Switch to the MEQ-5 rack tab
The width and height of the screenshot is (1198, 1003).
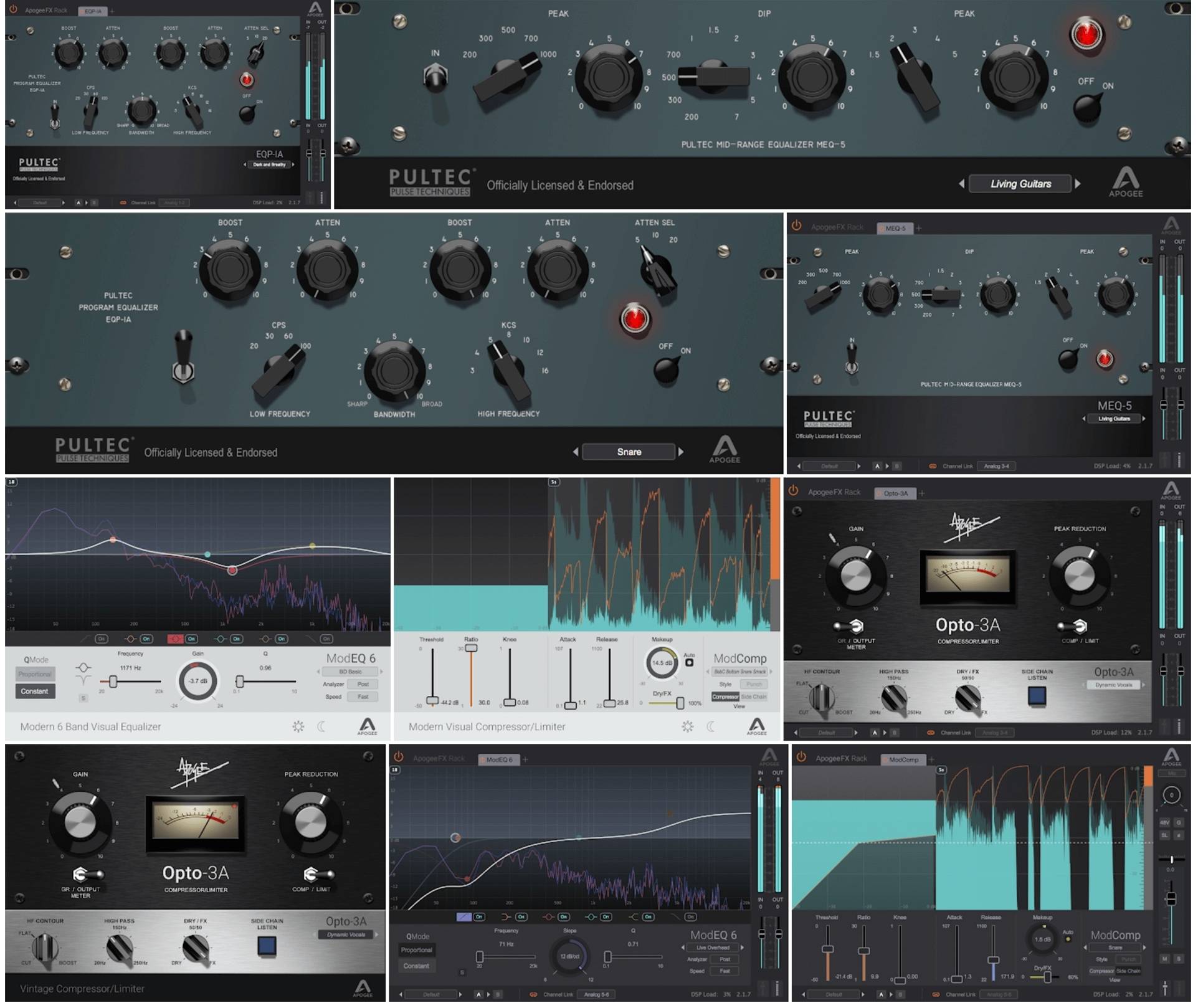[x=895, y=229]
